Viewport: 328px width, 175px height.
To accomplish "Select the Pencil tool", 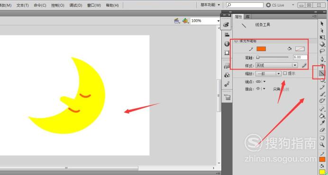I will tap(322, 87).
